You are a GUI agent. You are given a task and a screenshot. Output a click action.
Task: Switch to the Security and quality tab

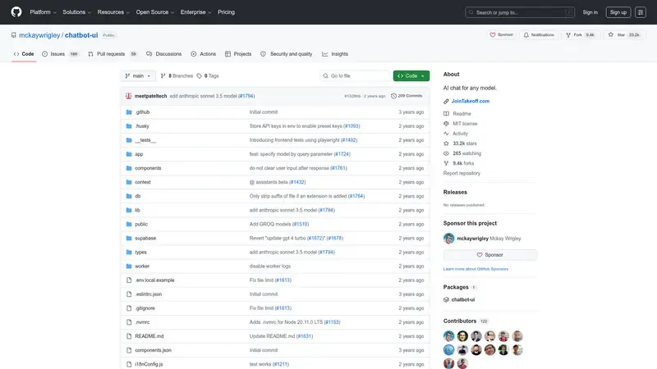[286, 54]
